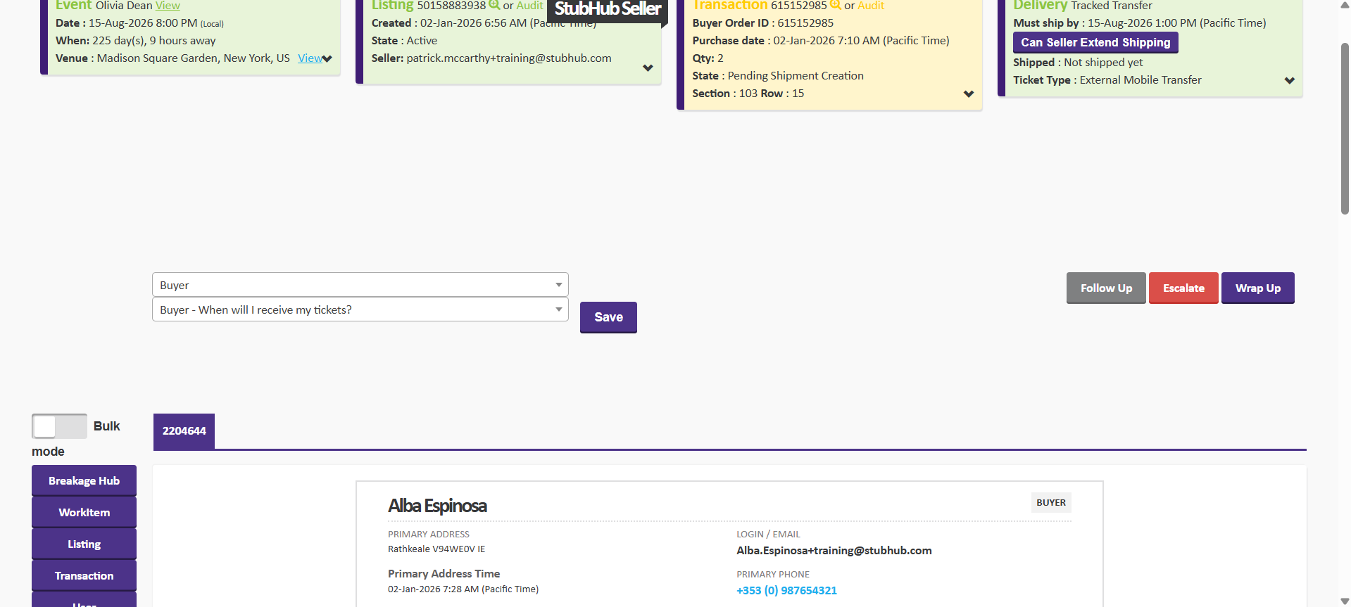Expand the Event card chevron

pos(327,59)
